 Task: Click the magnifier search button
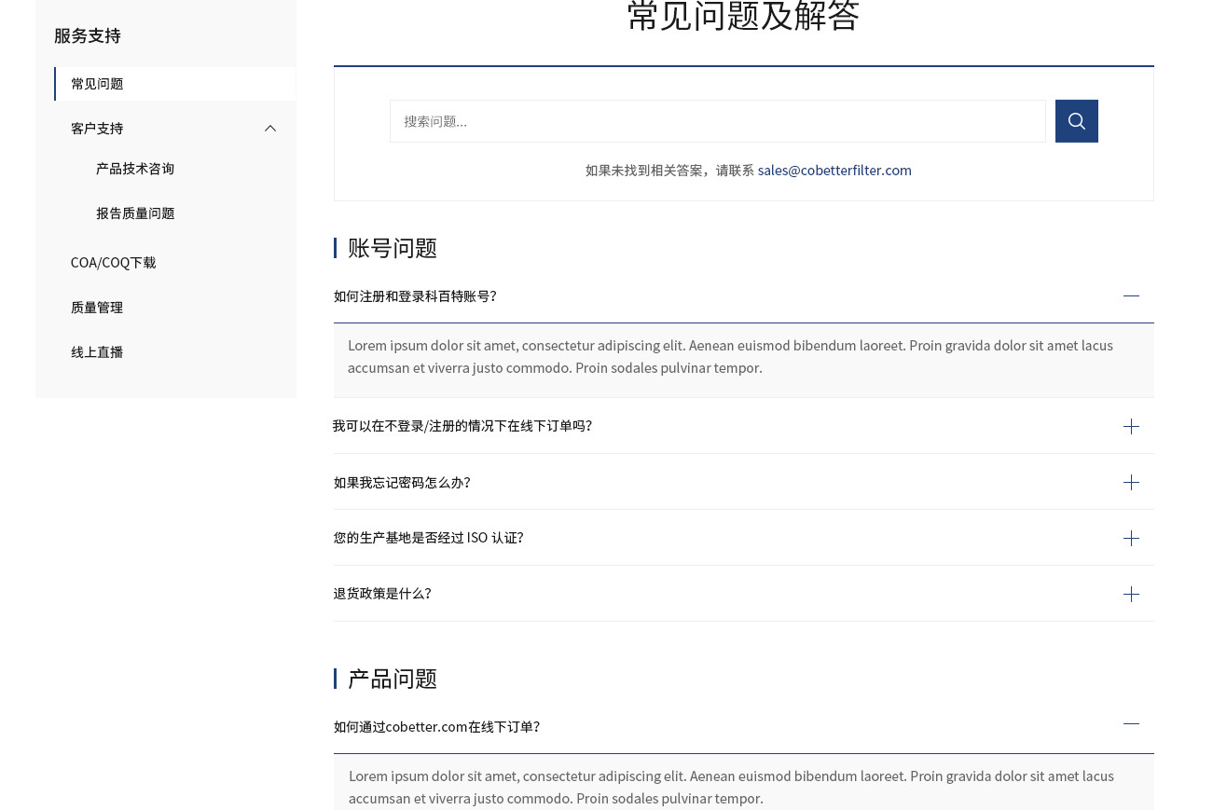[x=1076, y=121]
